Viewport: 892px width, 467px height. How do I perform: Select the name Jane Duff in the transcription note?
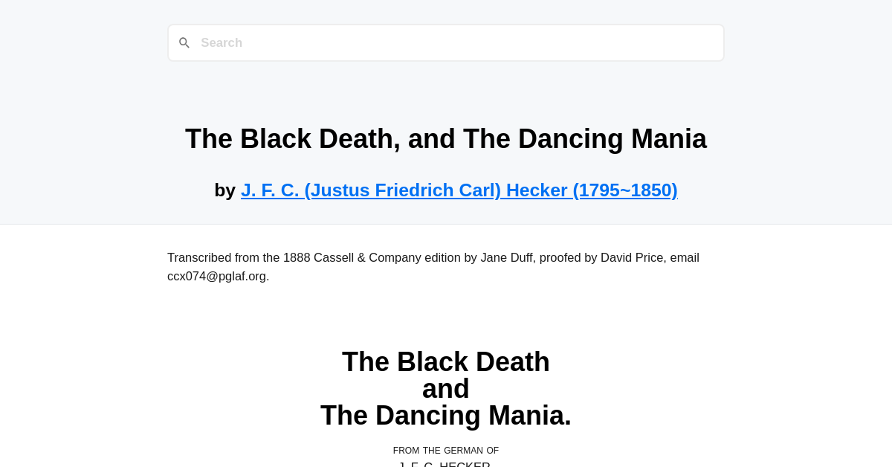click(x=506, y=257)
